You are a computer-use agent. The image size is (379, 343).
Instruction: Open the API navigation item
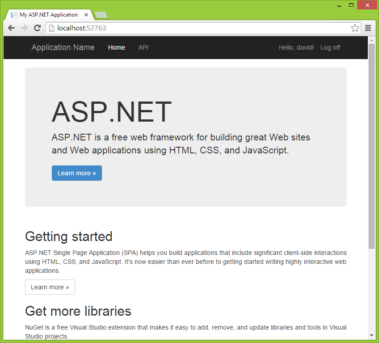[x=143, y=47]
